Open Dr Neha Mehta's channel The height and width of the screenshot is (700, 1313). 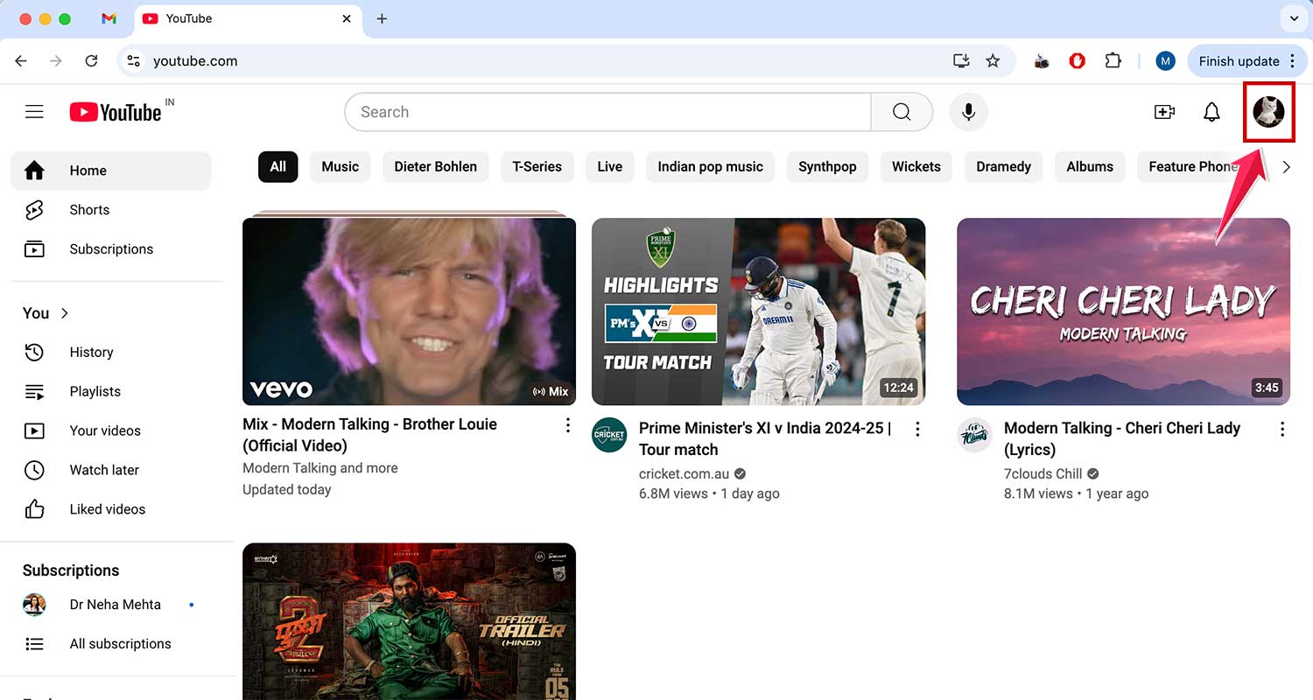tap(114, 605)
